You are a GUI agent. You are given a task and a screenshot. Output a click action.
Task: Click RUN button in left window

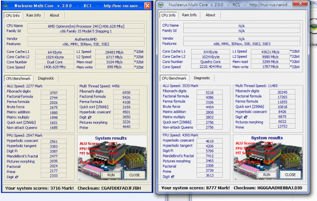pos(111,175)
